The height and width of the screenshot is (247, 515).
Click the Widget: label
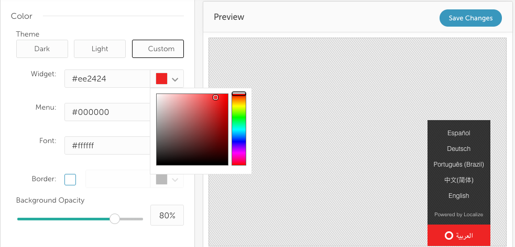[43, 74]
